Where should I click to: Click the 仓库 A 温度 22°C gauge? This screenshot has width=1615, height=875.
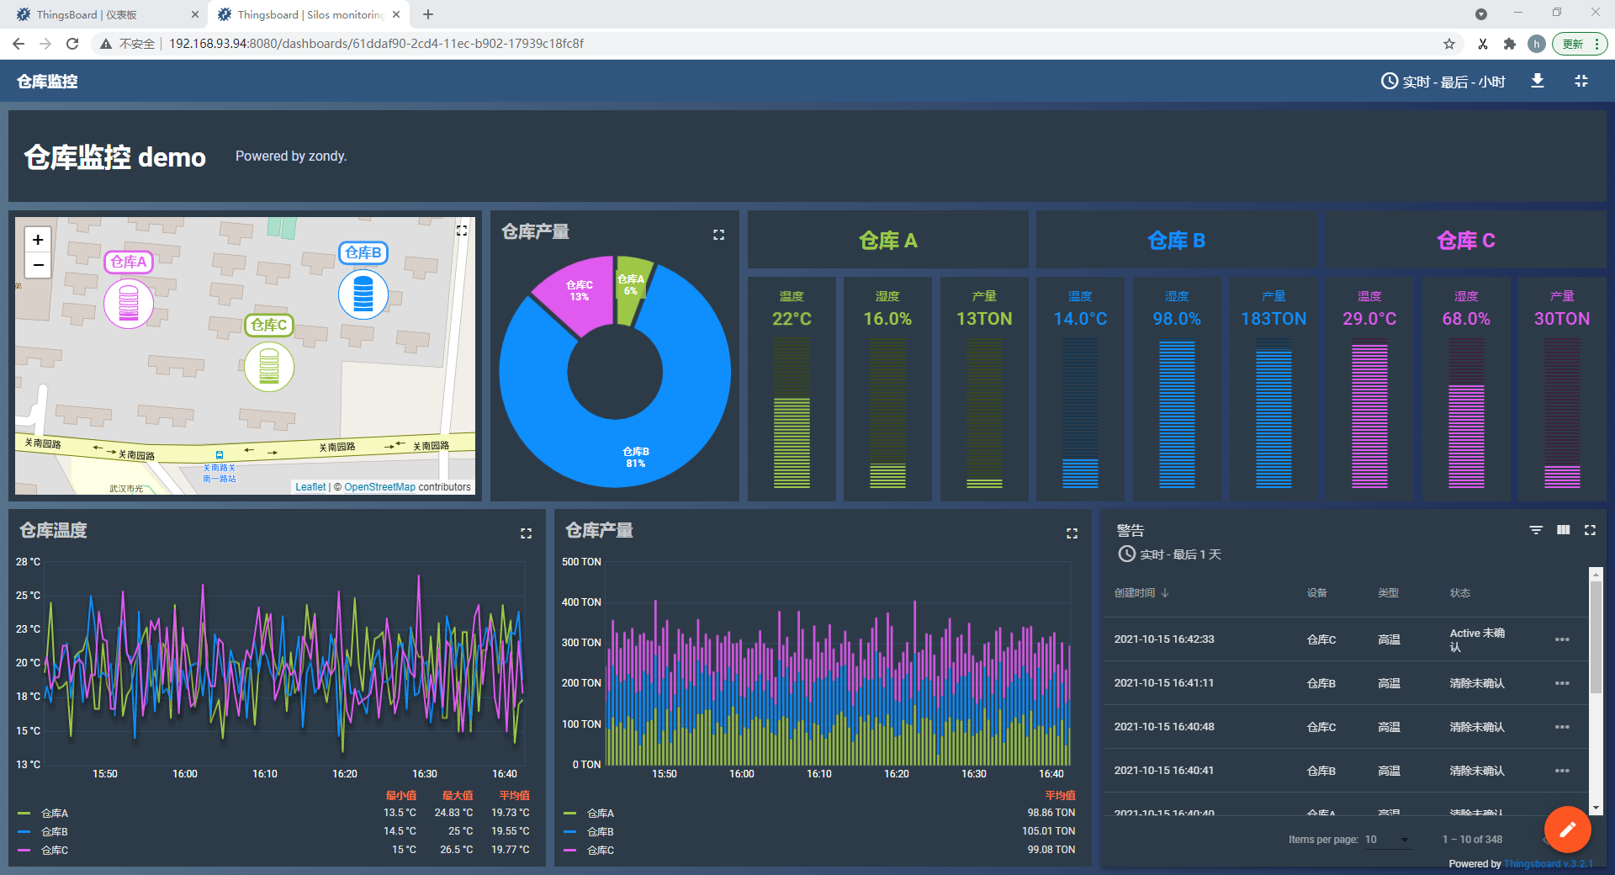[792, 390]
